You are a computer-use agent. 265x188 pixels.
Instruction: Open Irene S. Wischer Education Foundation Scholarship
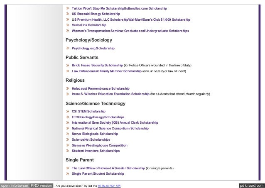pos(110,94)
